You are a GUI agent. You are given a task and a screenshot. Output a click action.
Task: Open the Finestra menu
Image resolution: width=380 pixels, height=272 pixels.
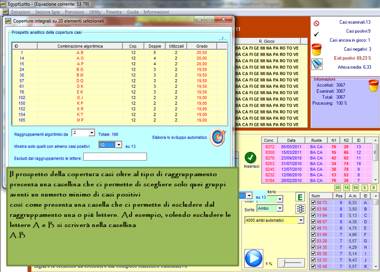114,12
